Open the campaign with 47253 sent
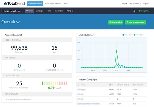Screen dimensions: 154x107 (x=80, y=94)
